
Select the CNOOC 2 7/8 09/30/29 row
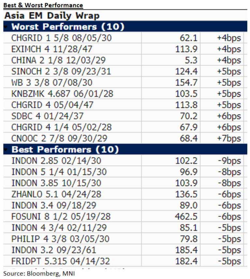[x=59, y=138]
